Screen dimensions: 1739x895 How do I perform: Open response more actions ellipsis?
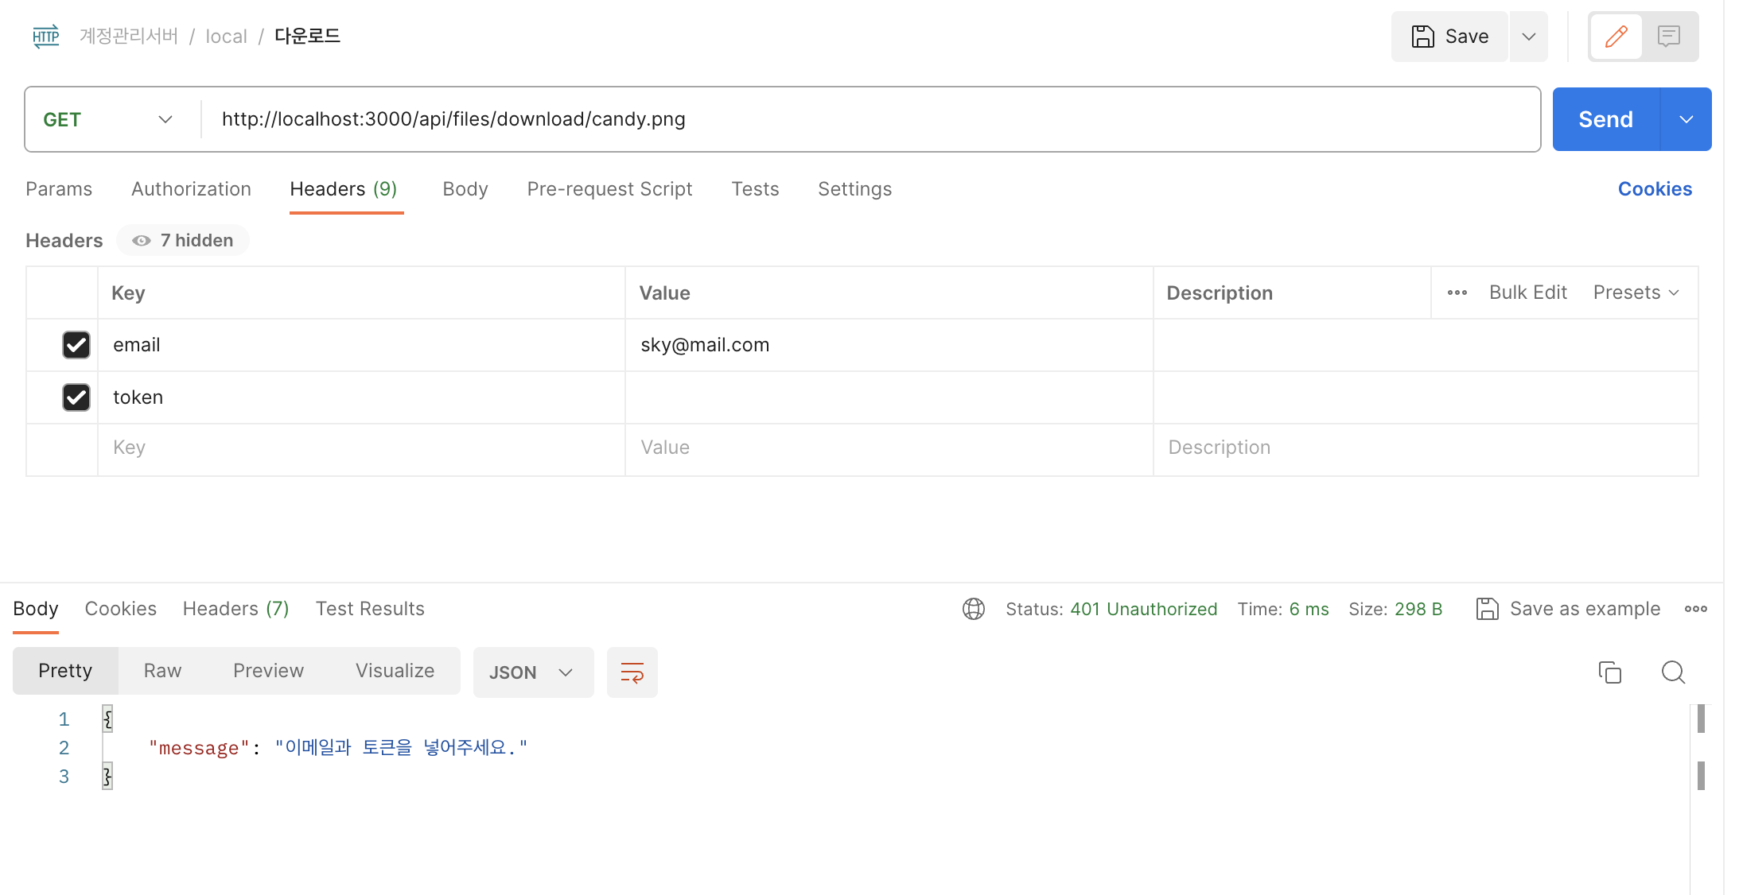(1695, 609)
